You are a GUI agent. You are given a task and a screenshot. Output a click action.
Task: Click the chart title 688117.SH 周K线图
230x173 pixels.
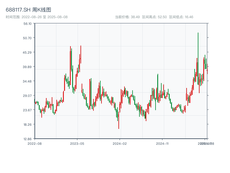coord(28,10)
